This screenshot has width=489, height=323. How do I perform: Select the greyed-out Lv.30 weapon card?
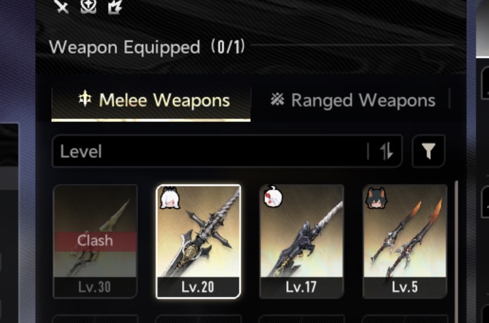click(95, 241)
